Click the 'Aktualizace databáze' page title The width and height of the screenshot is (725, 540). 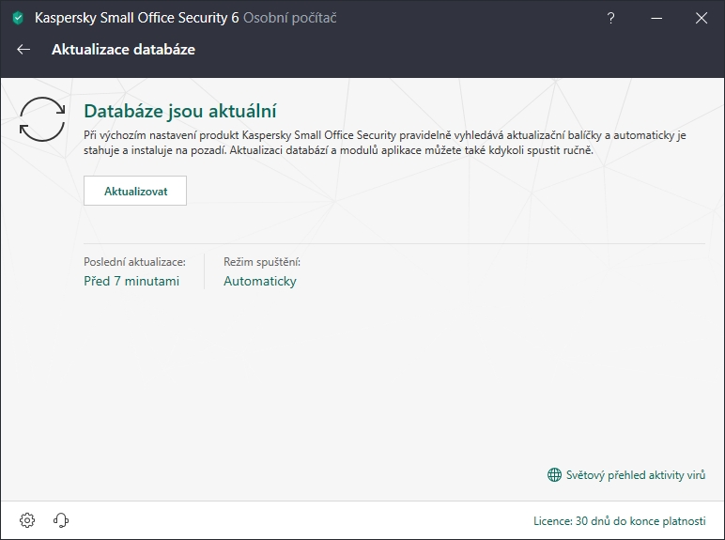tap(123, 50)
